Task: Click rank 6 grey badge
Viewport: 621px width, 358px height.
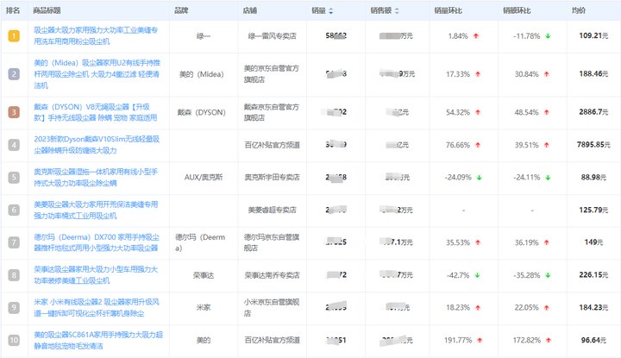Action: point(14,210)
